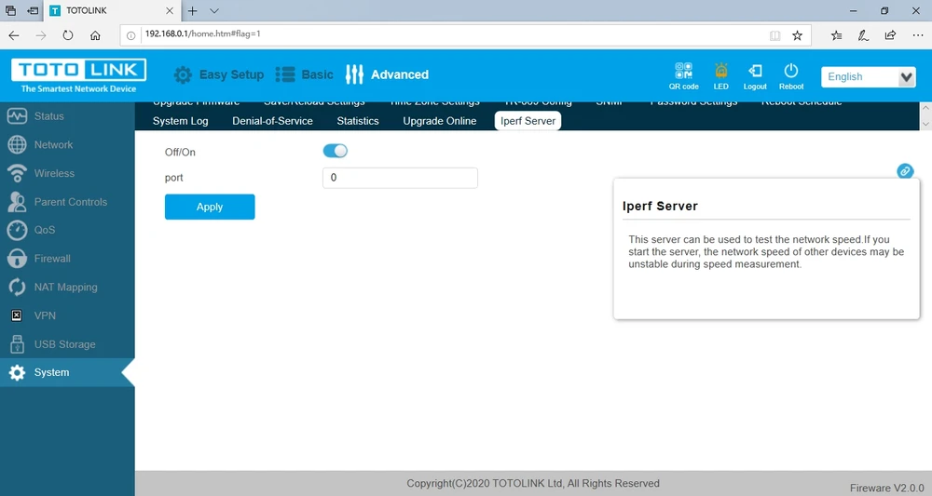
Task: Open the QR code icon
Action: [683, 71]
